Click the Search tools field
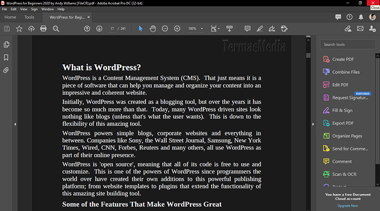The image size is (380, 211). pos(348,45)
